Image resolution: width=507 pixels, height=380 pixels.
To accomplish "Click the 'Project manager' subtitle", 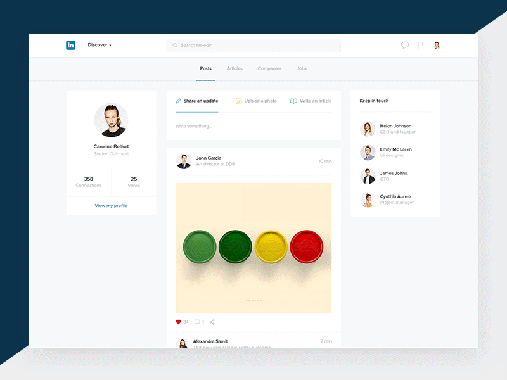I will click(x=397, y=203).
